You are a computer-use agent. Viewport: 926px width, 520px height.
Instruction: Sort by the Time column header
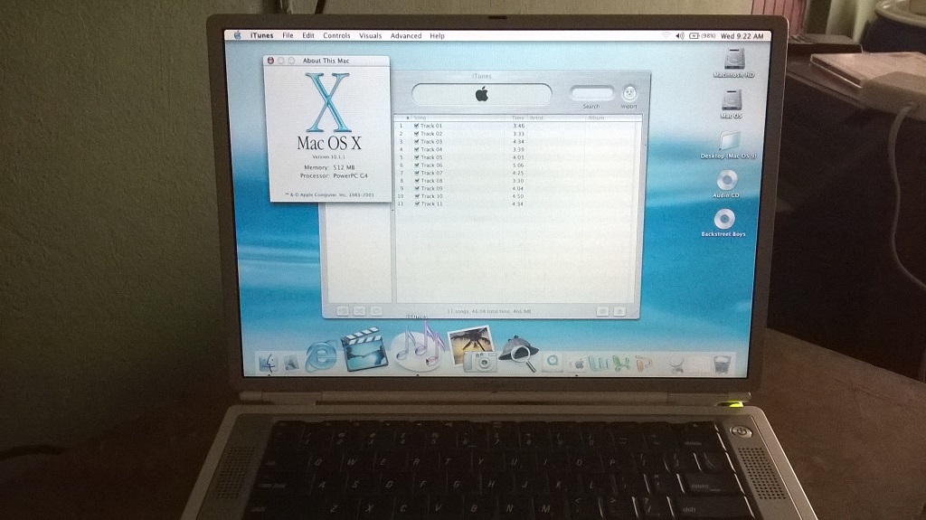coord(516,118)
